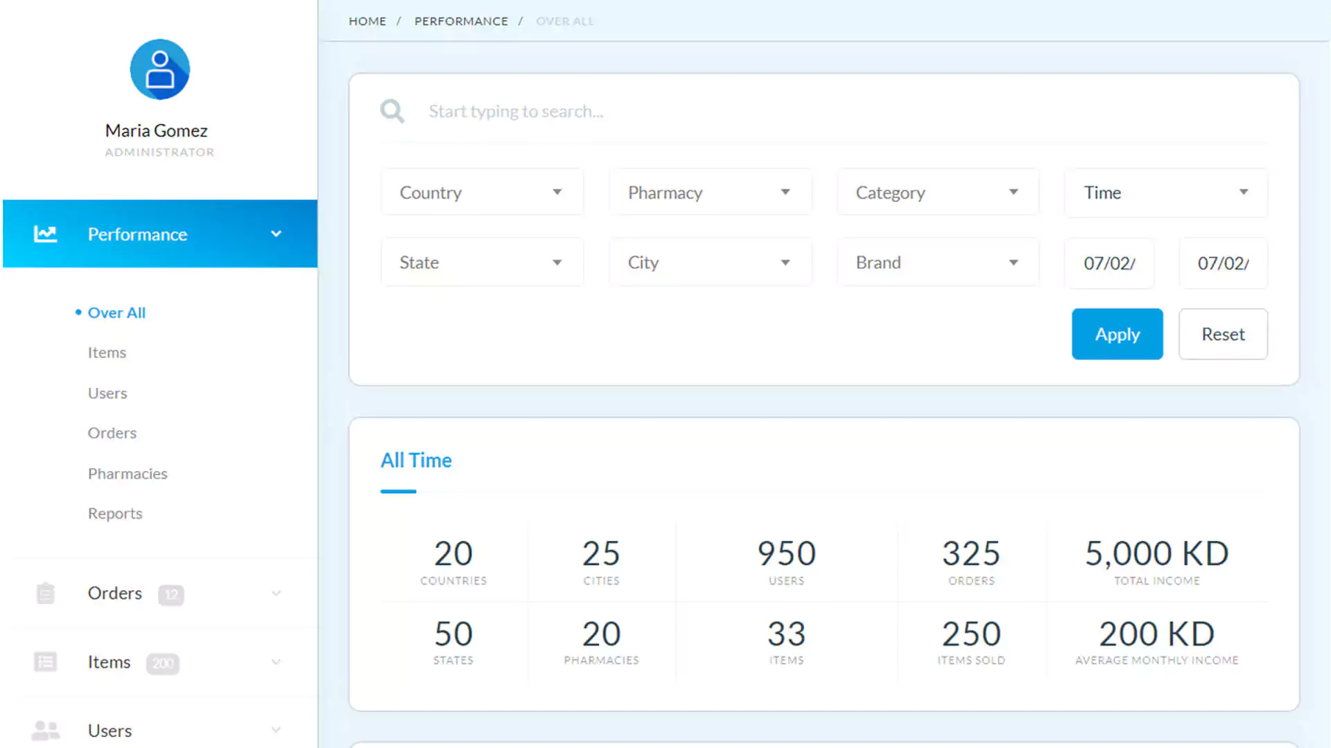Open the Brand dropdown list
This screenshot has width=1331, height=748.
(x=938, y=262)
